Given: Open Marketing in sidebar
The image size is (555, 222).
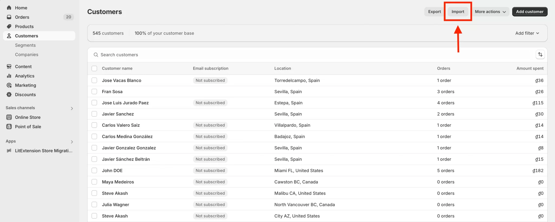Looking at the screenshot, I should tap(25, 85).
